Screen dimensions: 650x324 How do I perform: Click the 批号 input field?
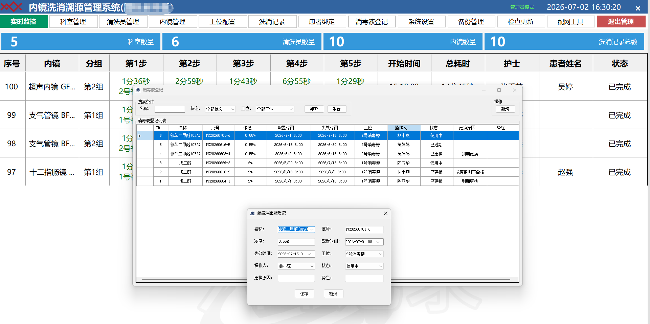364,230
